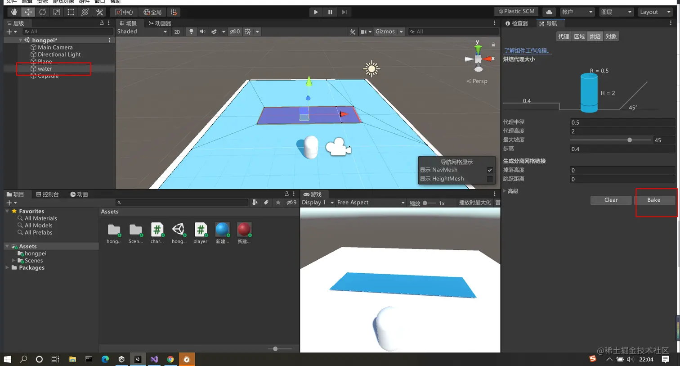The height and width of the screenshot is (366, 680).
Task: Open the Gizmos dropdown arrow
Action: click(x=401, y=32)
